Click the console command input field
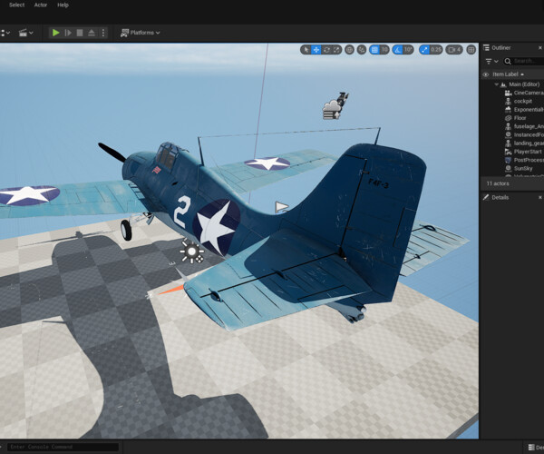 63,447
